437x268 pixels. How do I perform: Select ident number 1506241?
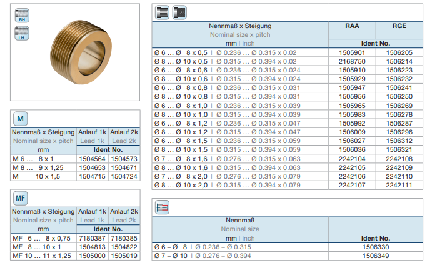click(399, 87)
